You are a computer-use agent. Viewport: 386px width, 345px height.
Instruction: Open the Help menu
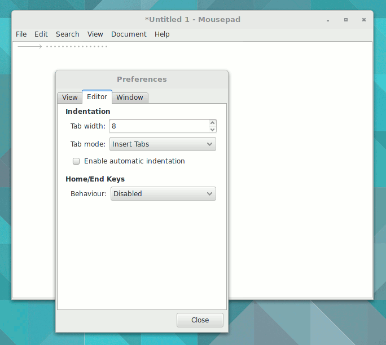point(162,34)
